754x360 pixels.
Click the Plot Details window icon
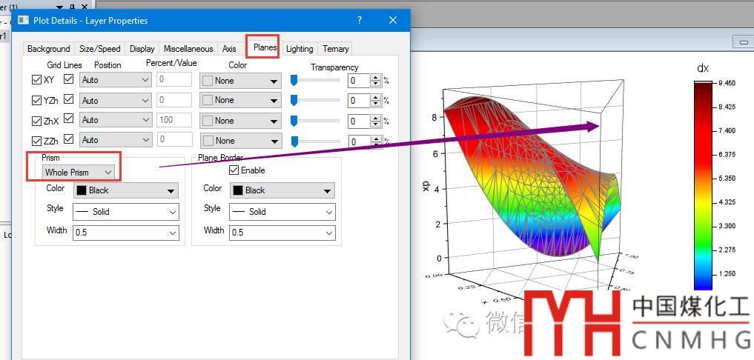[x=24, y=21]
